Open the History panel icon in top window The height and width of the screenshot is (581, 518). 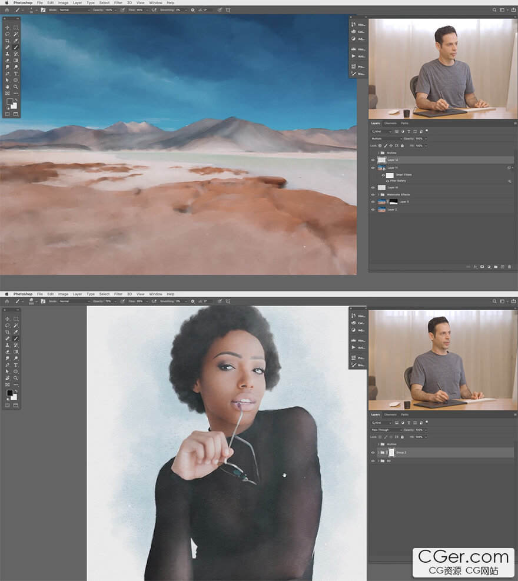[x=354, y=25]
